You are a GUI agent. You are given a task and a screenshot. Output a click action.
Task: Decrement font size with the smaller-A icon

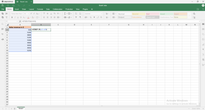click(34, 14)
